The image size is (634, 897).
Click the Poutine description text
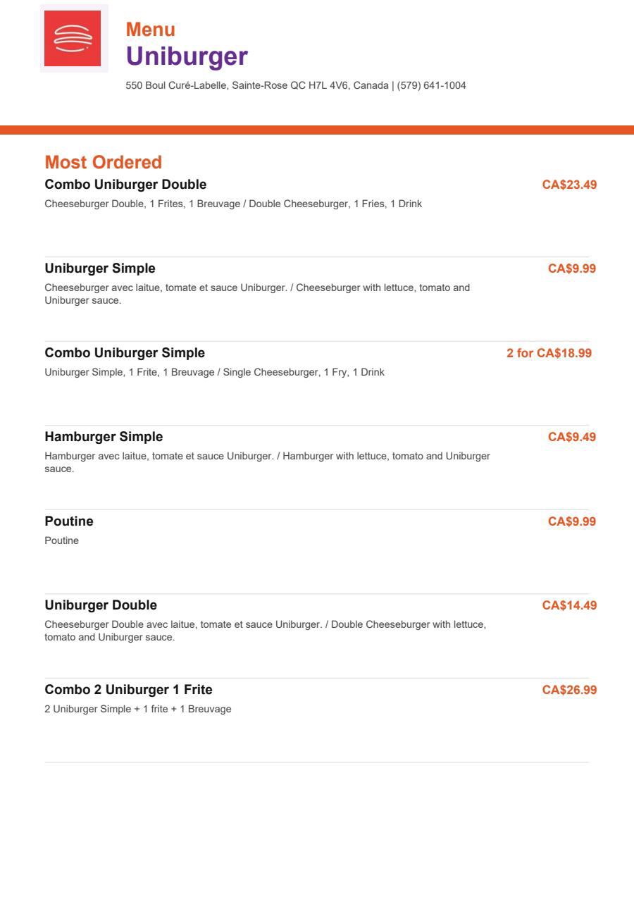pos(62,541)
